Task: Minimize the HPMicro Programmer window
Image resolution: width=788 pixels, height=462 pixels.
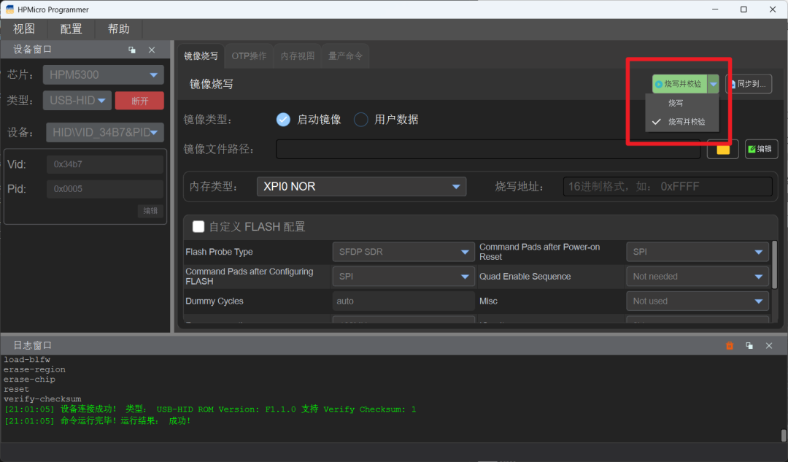Action: (x=715, y=9)
